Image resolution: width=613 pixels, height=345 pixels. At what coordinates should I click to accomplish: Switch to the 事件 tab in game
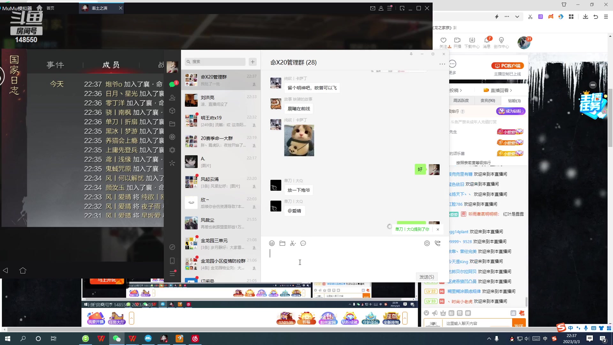coord(56,65)
